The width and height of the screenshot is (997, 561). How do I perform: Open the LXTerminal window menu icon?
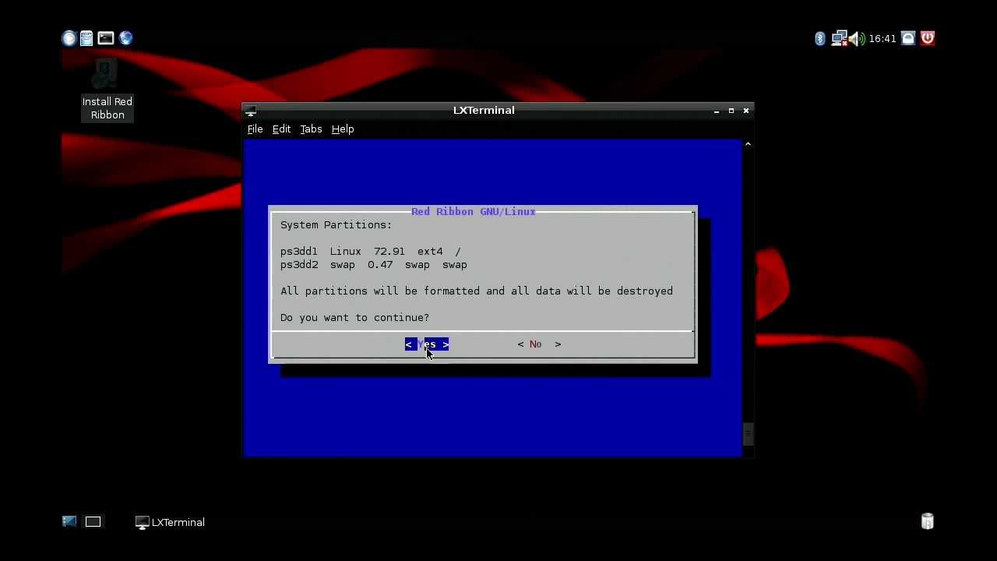click(x=250, y=111)
